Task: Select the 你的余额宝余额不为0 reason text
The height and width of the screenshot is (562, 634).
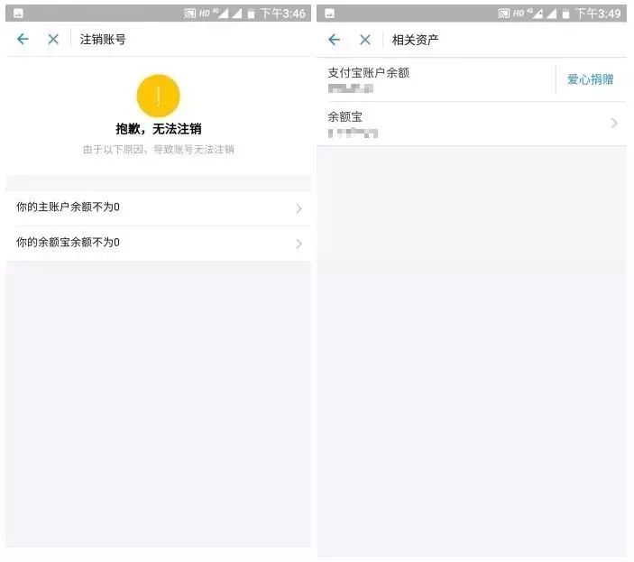Action: coord(69,243)
